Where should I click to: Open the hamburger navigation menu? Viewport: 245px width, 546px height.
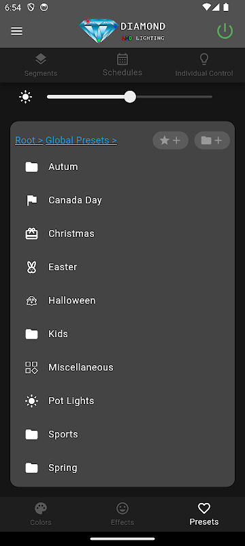tap(16, 31)
